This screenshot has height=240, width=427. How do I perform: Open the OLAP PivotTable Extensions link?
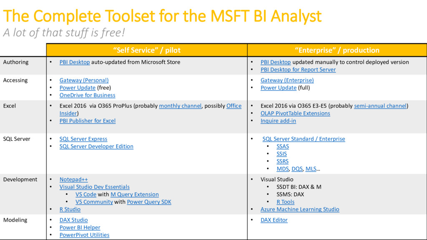click(x=295, y=113)
